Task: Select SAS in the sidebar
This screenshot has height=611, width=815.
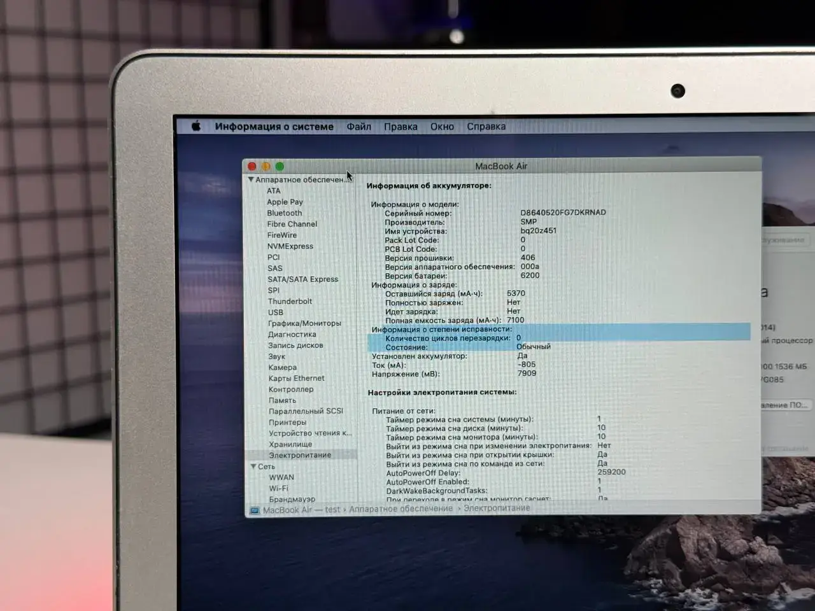Action: pos(275,268)
